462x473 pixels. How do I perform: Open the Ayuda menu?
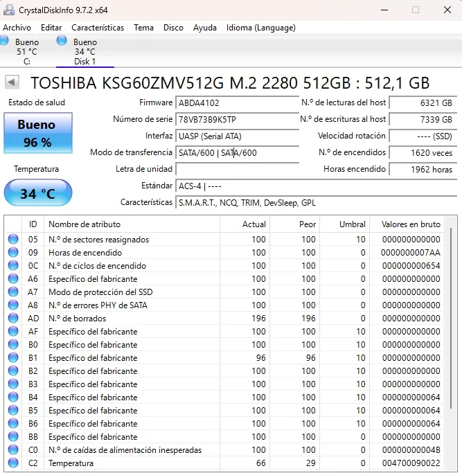coord(204,28)
